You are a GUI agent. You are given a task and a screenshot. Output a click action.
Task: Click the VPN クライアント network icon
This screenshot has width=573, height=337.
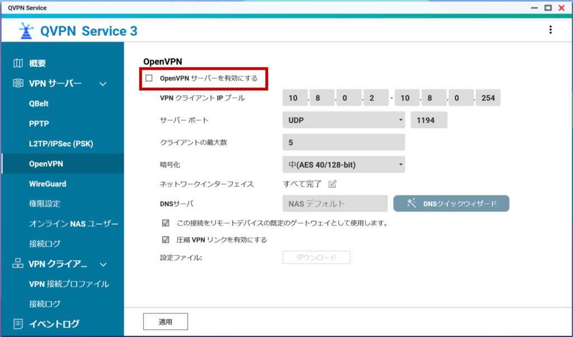[18, 264]
